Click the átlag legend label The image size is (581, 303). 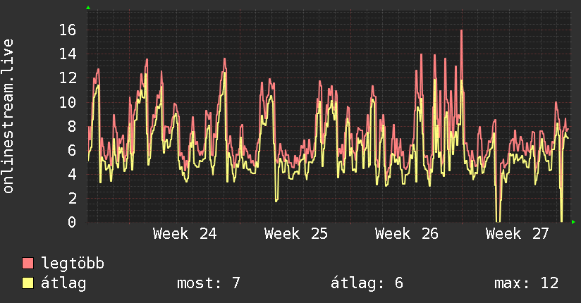pos(63,283)
